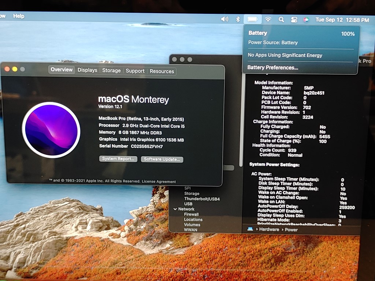375x281 pixels.
Task: Select USB in the System Report sidebar
Action: click(x=188, y=204)
